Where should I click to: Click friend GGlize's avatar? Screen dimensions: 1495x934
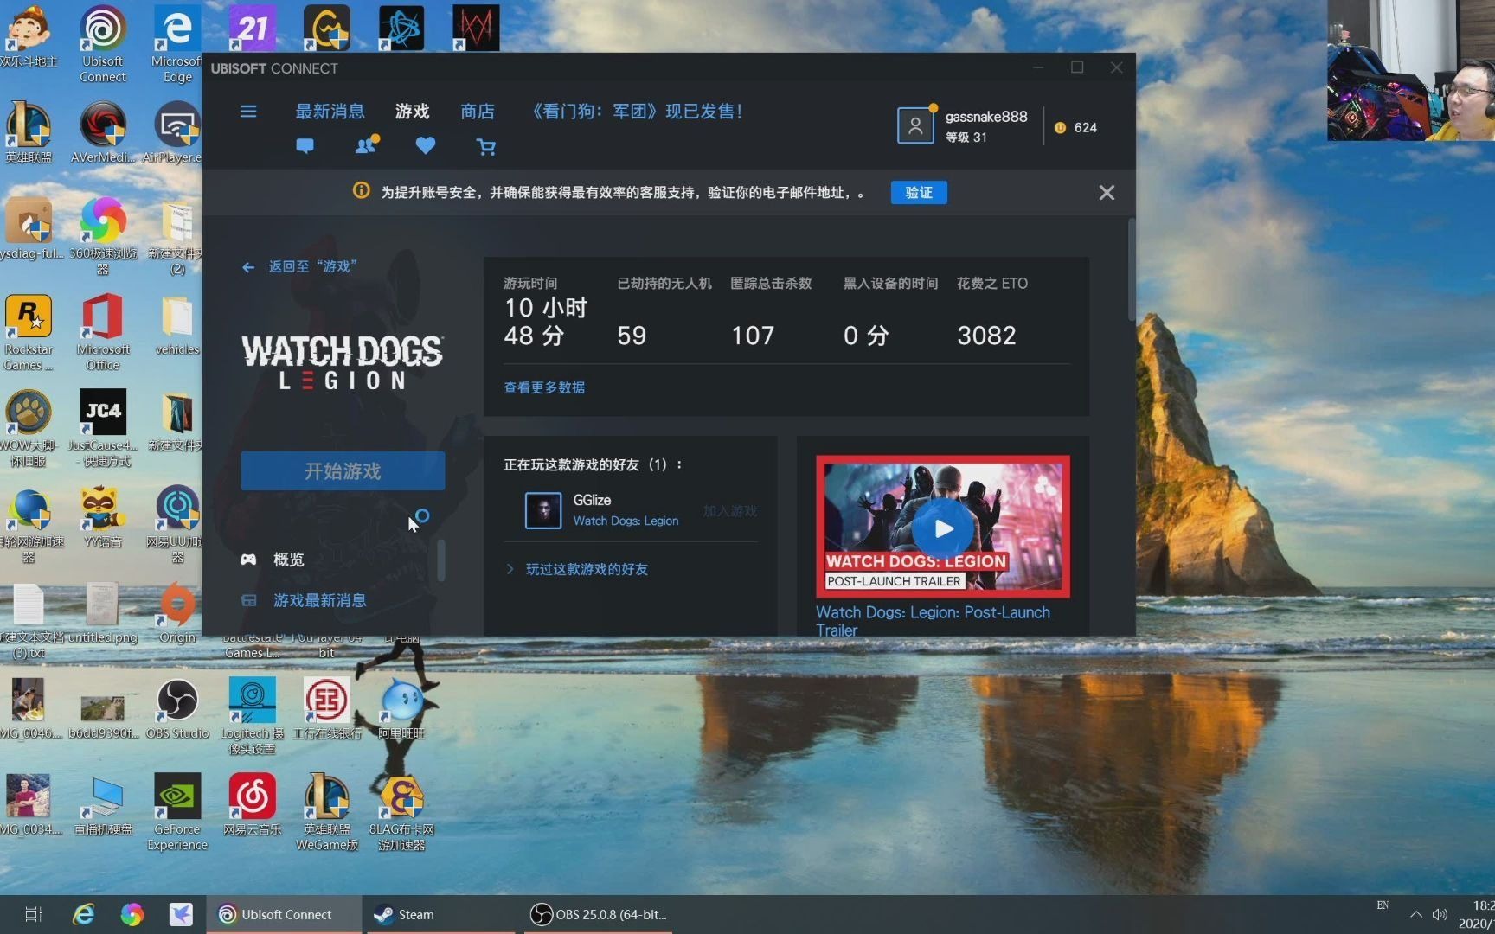click(543, 510)
